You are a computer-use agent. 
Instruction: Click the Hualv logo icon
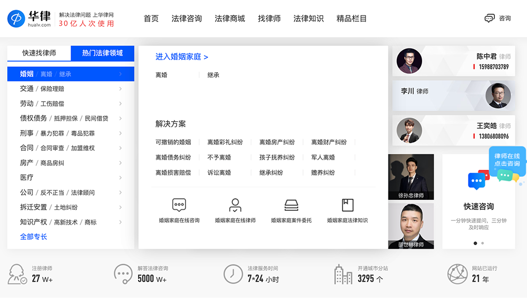[16, 18]
